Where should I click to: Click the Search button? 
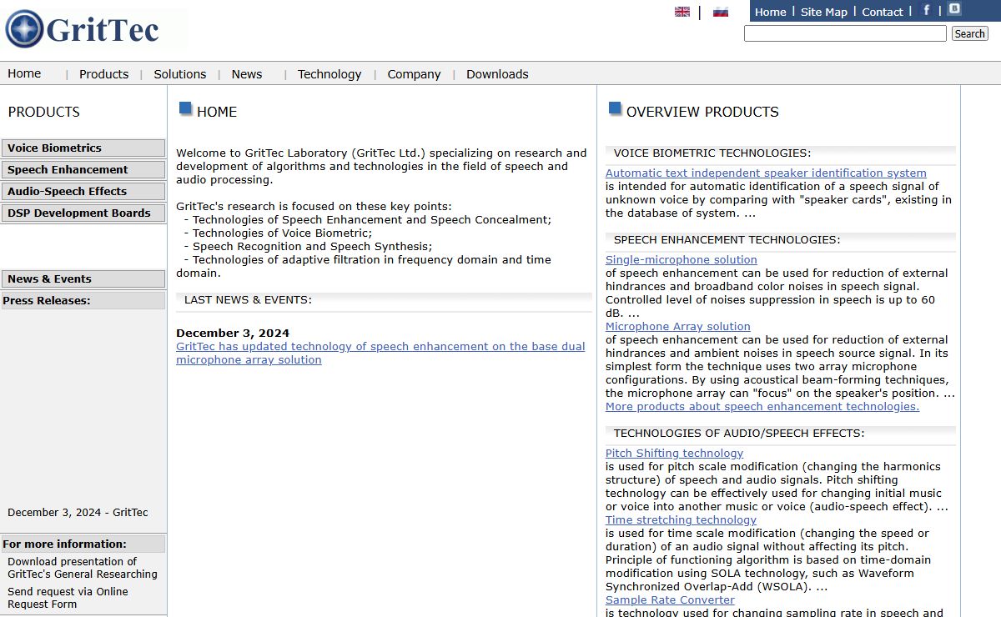click(x=969, y=33)
